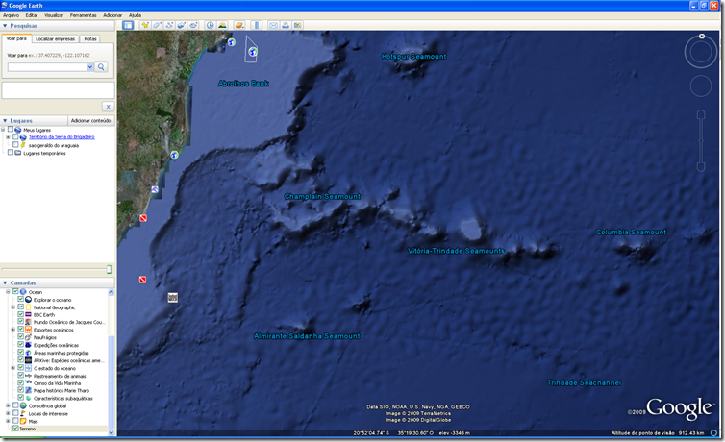Viewport: 725px width, 442px height.
Task: Click the move joystick navigation ring
Action: click(x=701, y=86)
